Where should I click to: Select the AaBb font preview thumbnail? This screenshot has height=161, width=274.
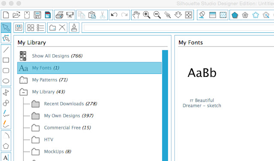click(x=202, y=73)
